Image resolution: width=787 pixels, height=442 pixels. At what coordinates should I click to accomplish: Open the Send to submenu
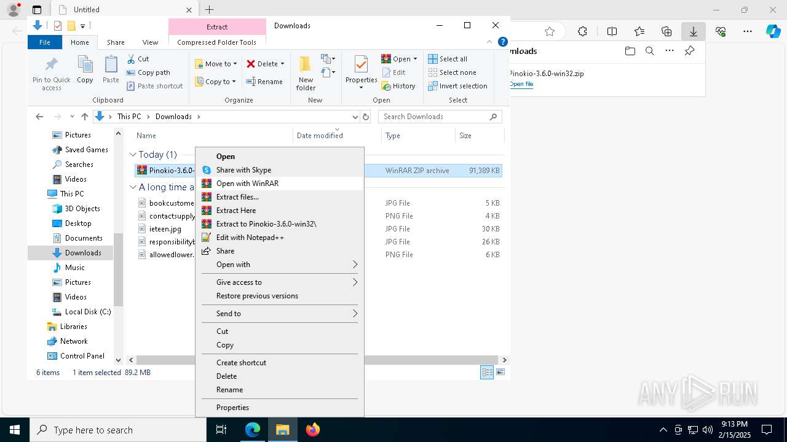coord(280,314)
